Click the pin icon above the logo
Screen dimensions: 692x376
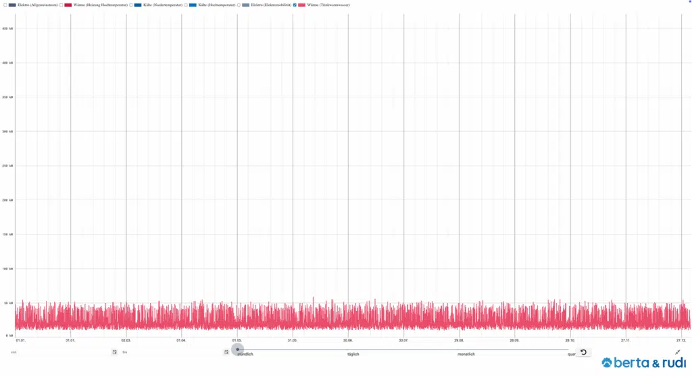click(x=678, y=352)
